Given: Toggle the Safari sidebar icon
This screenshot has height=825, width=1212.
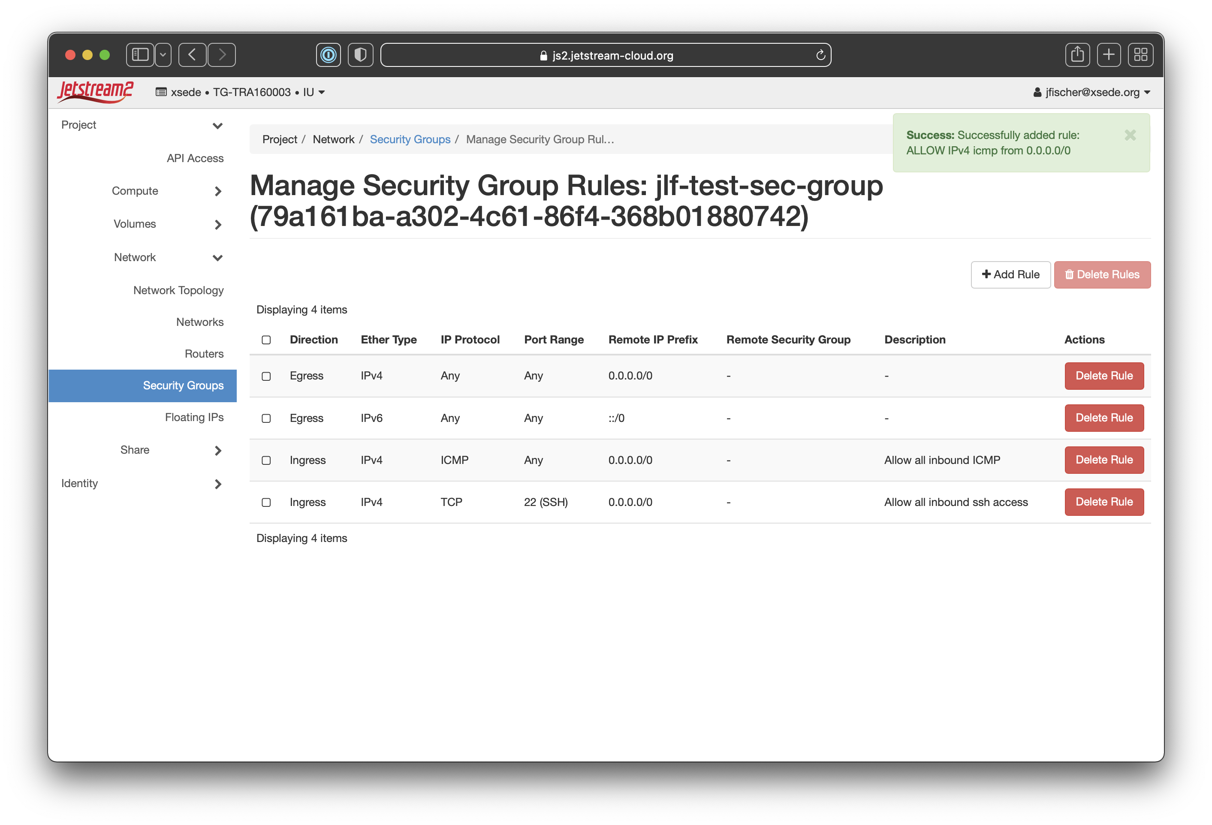Looking at the screenshot, I should pyautogui.click(x=140, y=55).
